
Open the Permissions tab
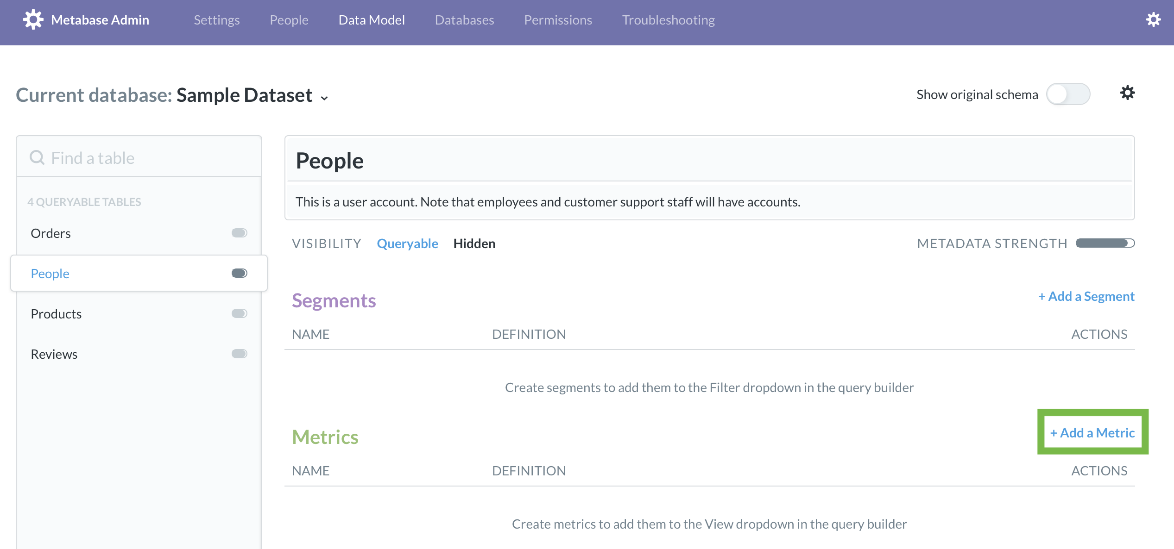[558, 20]
